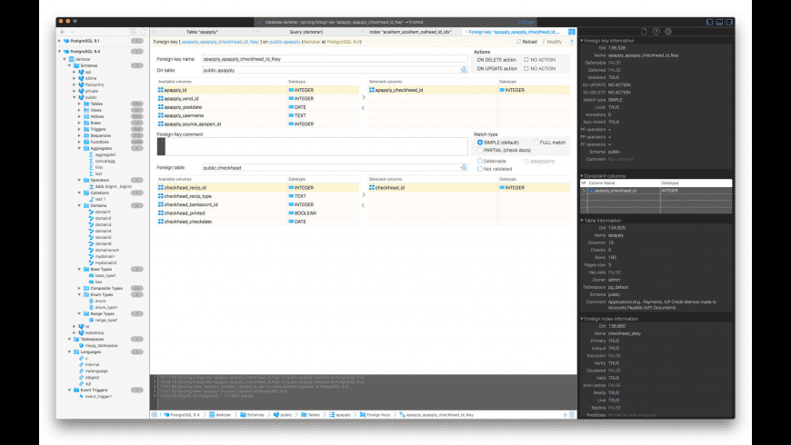Click the Languages folder icon in tree
Viewport: 791px width, 445px height.
(x=76, y=351)
